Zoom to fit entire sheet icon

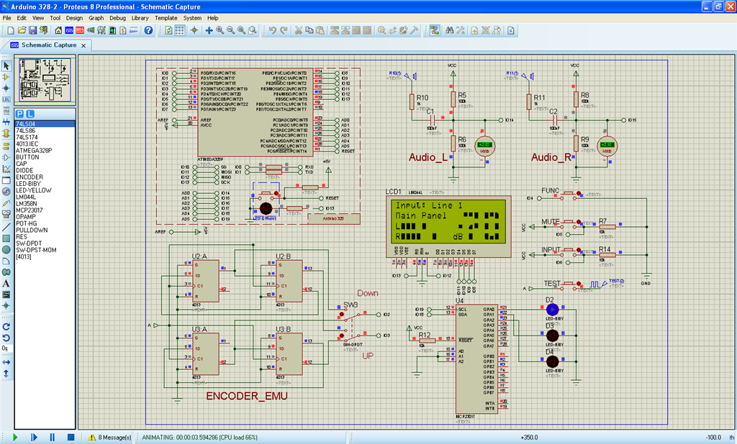tap(242, 30)
